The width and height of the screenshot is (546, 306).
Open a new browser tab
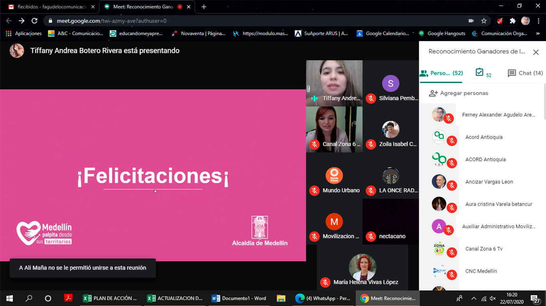[x=204, y=7]
